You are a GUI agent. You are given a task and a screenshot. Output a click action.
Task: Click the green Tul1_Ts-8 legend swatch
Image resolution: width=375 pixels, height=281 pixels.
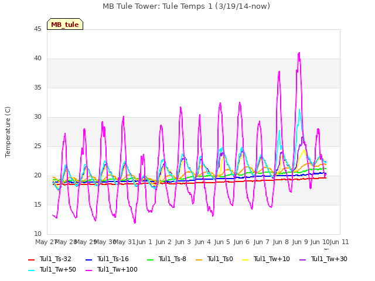[x=150, y=259]
